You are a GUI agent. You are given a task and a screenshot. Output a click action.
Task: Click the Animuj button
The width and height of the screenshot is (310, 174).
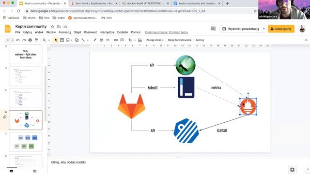pos(200,40)
